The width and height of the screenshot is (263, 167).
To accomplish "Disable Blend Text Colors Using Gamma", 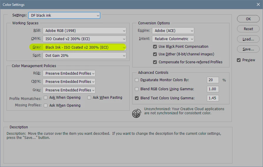I will pyautogui.click(x=137, y=98).
